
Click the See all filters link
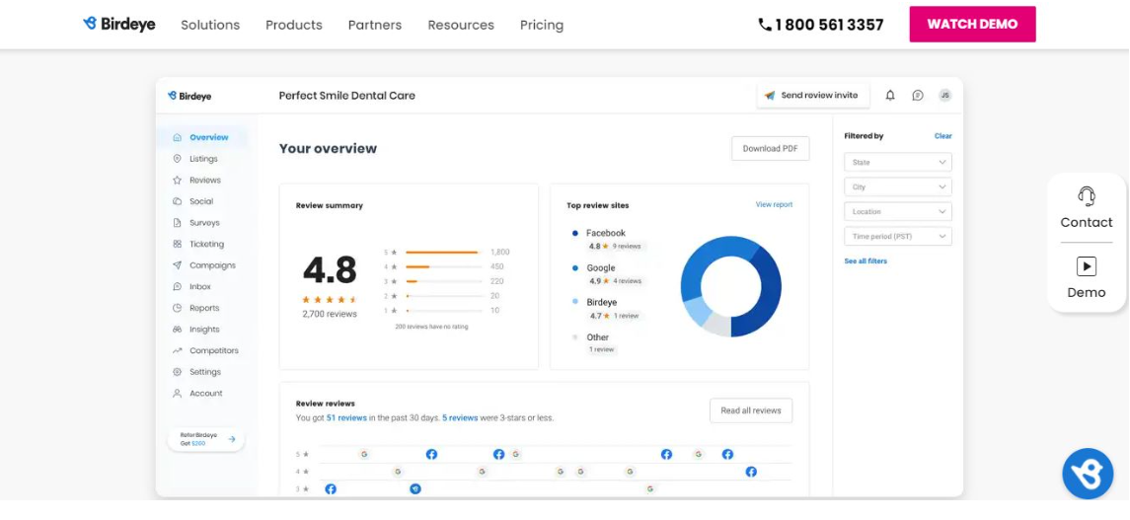866,261
